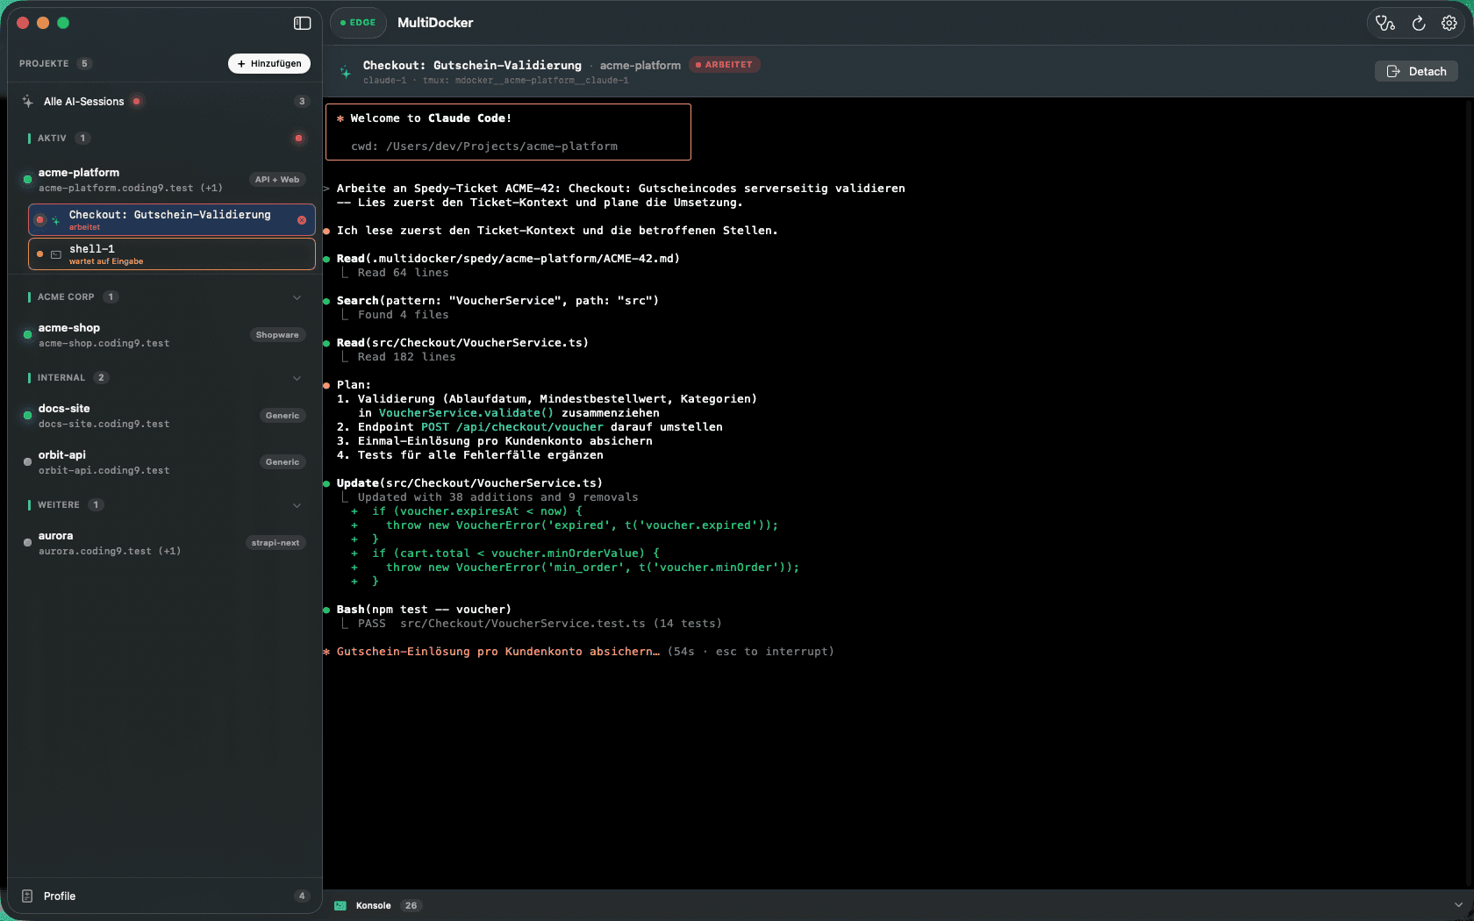Toggle the AKTIV group header
Viewport: 1474px width, 921px height.
[165, 139]
